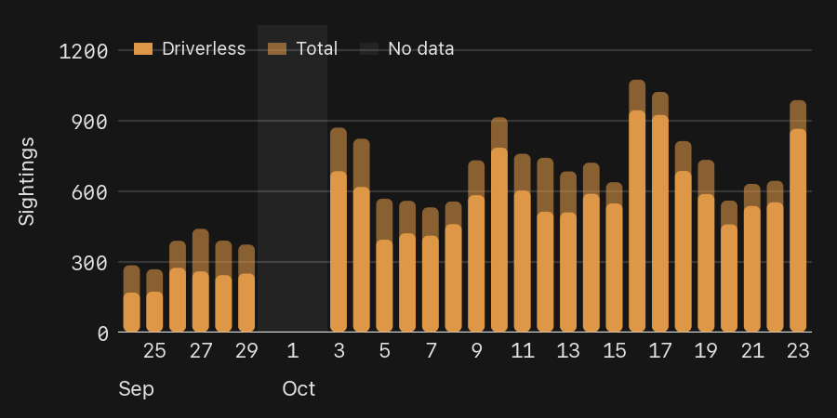
Task: Click the x-axis tick label 19
Action: tap(706, 351)
